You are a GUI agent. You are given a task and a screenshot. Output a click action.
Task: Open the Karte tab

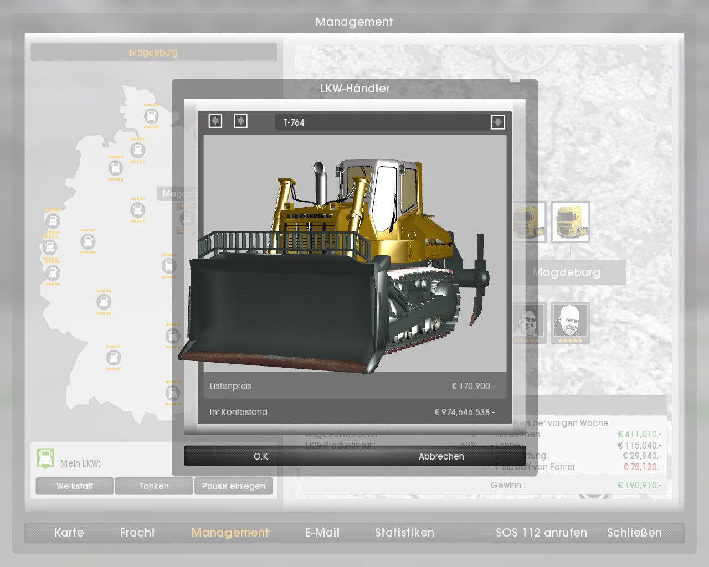pos(69,533)
